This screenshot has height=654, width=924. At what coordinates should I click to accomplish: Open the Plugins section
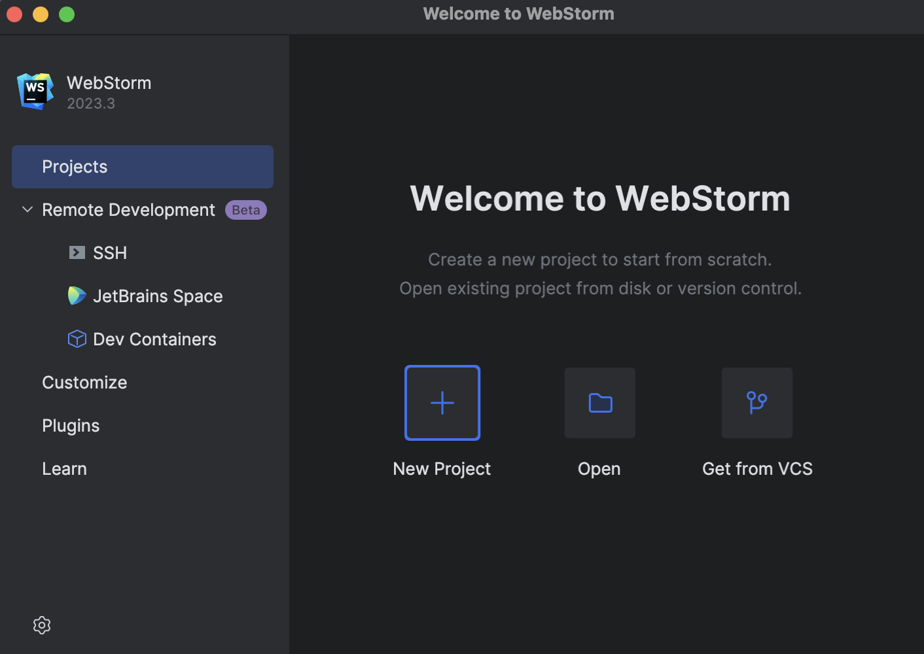[71, 425]
